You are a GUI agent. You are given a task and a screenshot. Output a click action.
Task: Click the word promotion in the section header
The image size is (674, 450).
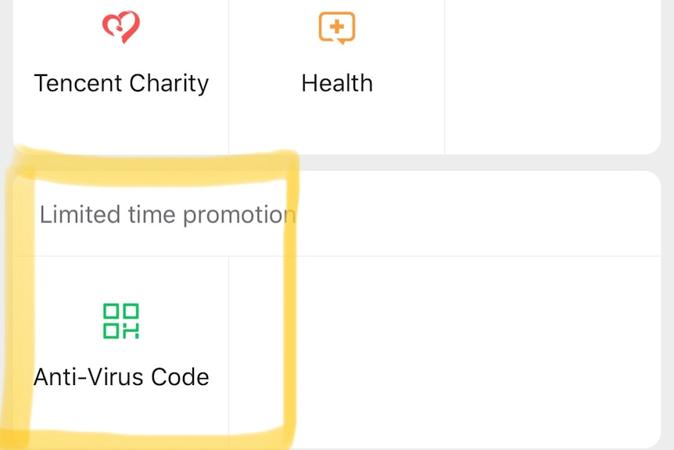click(x=239, y=215)
